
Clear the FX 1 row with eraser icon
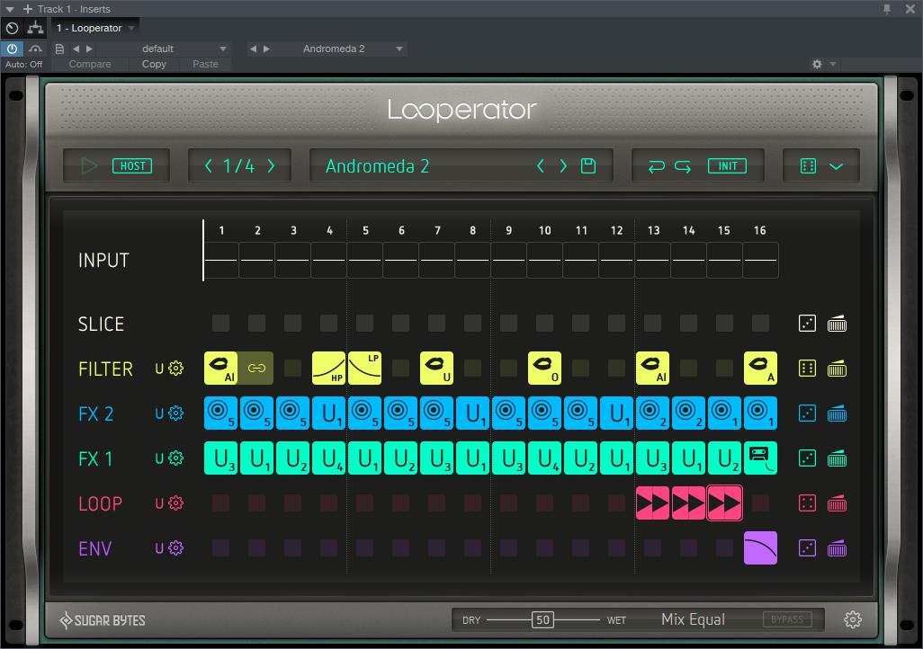tap(837, 458)
